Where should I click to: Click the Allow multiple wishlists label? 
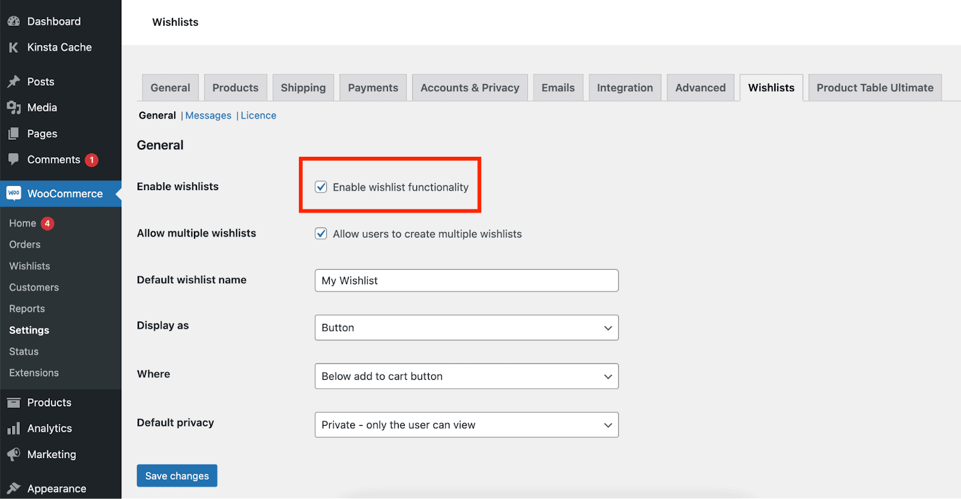point(196,233)
